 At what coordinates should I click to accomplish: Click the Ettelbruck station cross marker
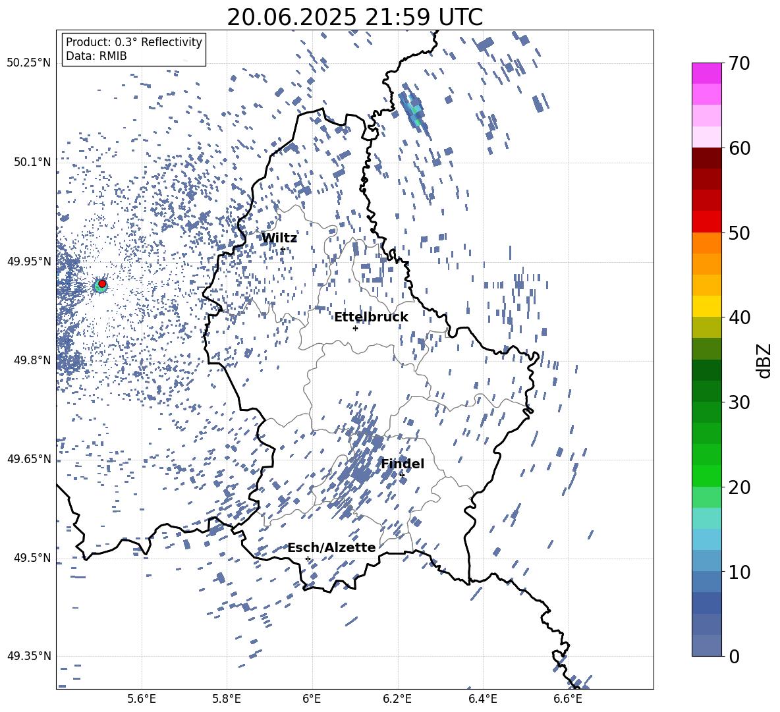(x=355, y=328)
